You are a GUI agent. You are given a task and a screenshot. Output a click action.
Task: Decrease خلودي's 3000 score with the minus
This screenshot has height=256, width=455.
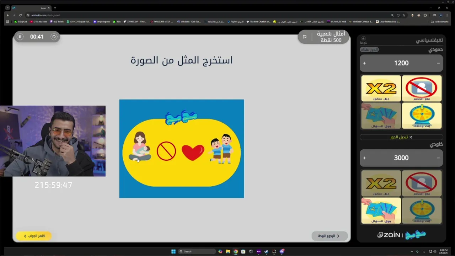point(438,158)
